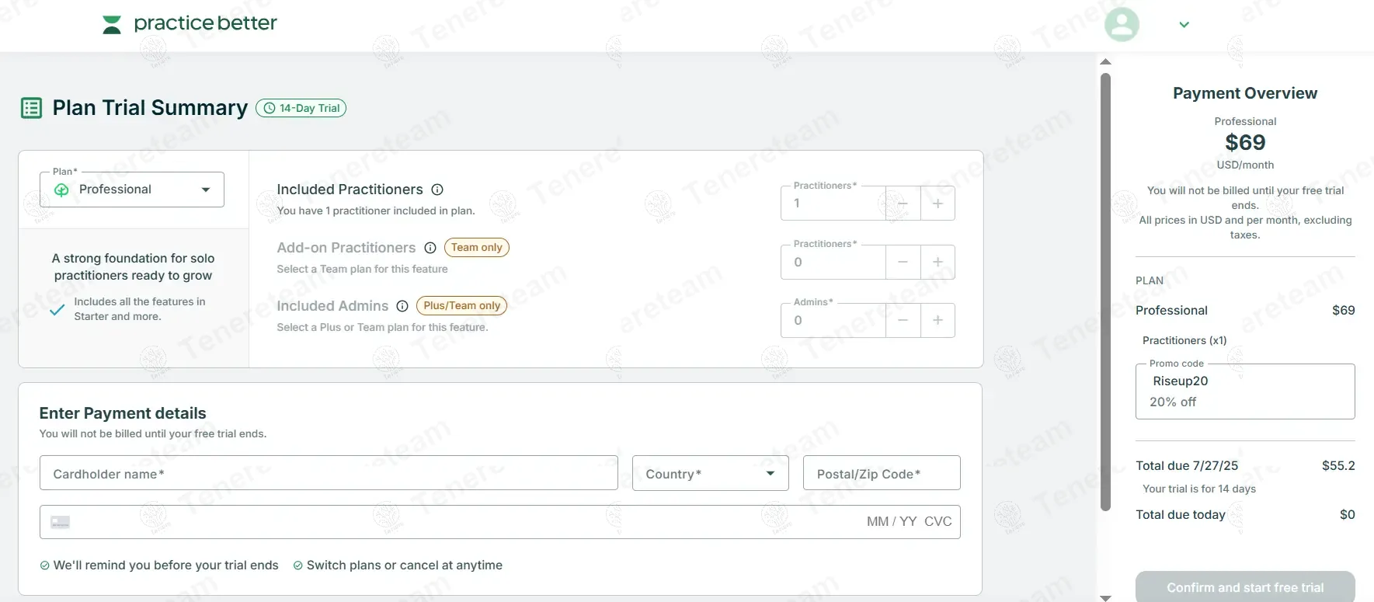1374x602 pixels.
Task: Click the 14-Day Trial badge
Action: (301, 108)
